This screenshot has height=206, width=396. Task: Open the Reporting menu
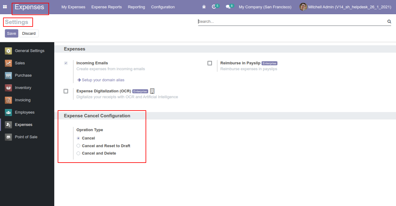136,7
